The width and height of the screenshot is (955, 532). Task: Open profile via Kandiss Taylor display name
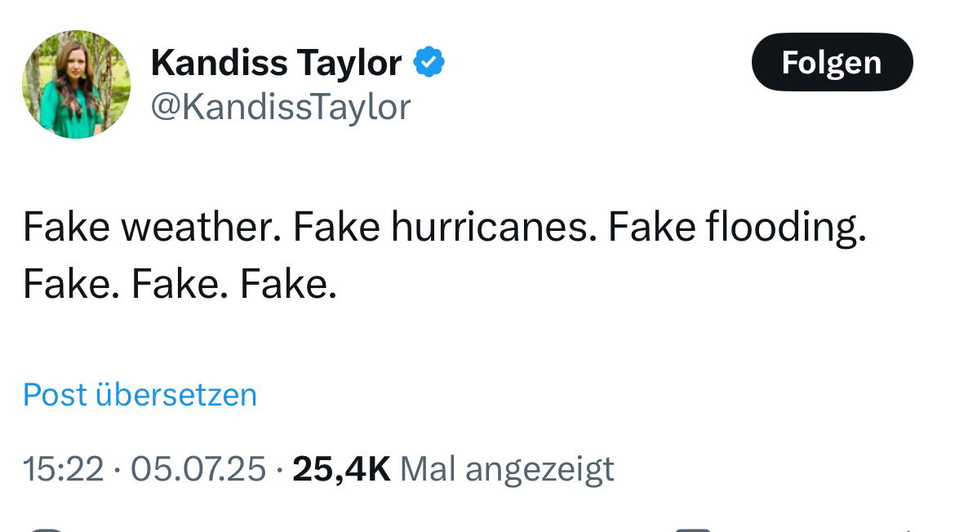pyautogui.click(x=276, y=63)
